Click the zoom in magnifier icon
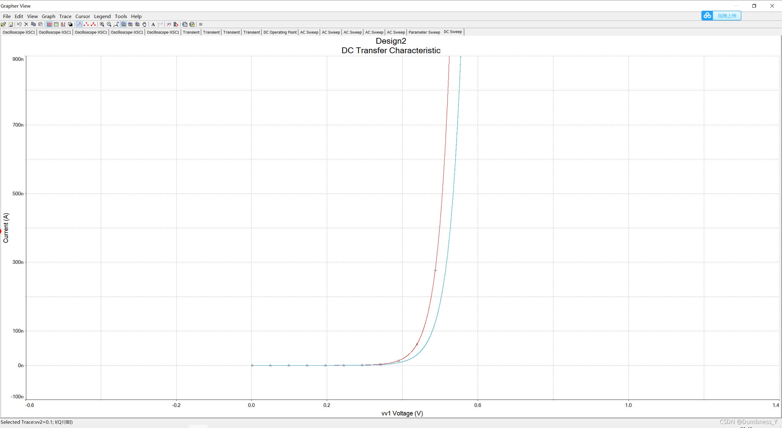Image resolution: width=782 pixels, height=428 pixels. point(102,24)
